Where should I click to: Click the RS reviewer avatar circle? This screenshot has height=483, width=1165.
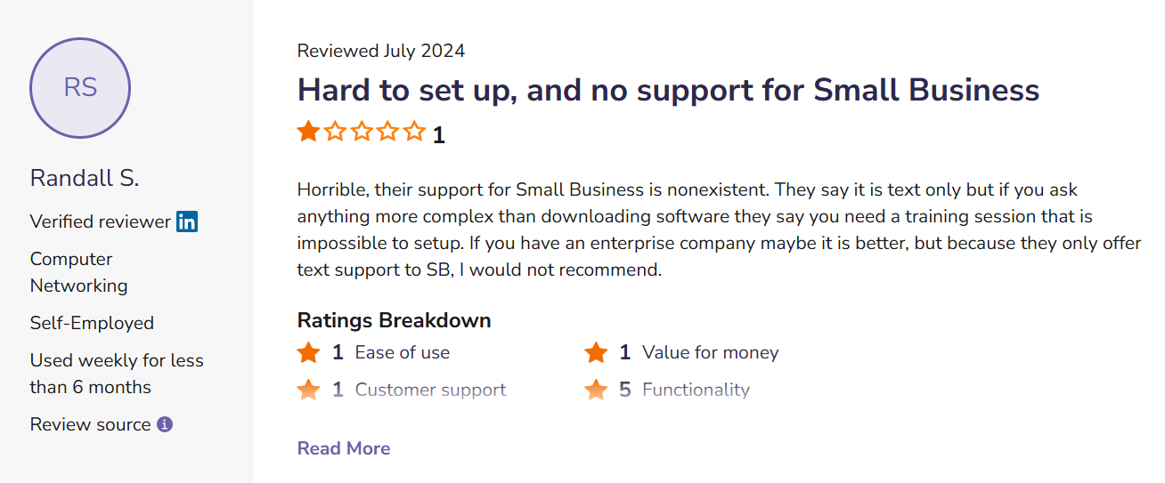[80, 88]
